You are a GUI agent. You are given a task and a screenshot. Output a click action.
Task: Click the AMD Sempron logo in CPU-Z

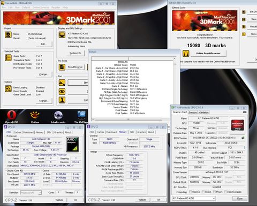(72, 144)
